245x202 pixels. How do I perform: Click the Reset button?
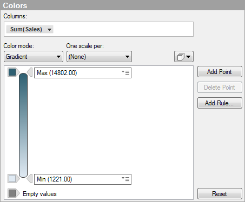[220, 194]
